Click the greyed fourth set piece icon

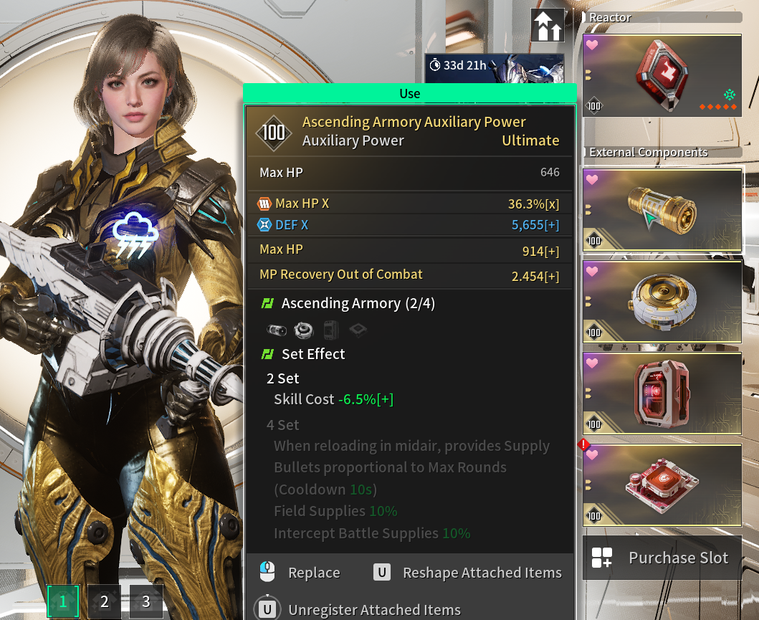pos(358,330)
